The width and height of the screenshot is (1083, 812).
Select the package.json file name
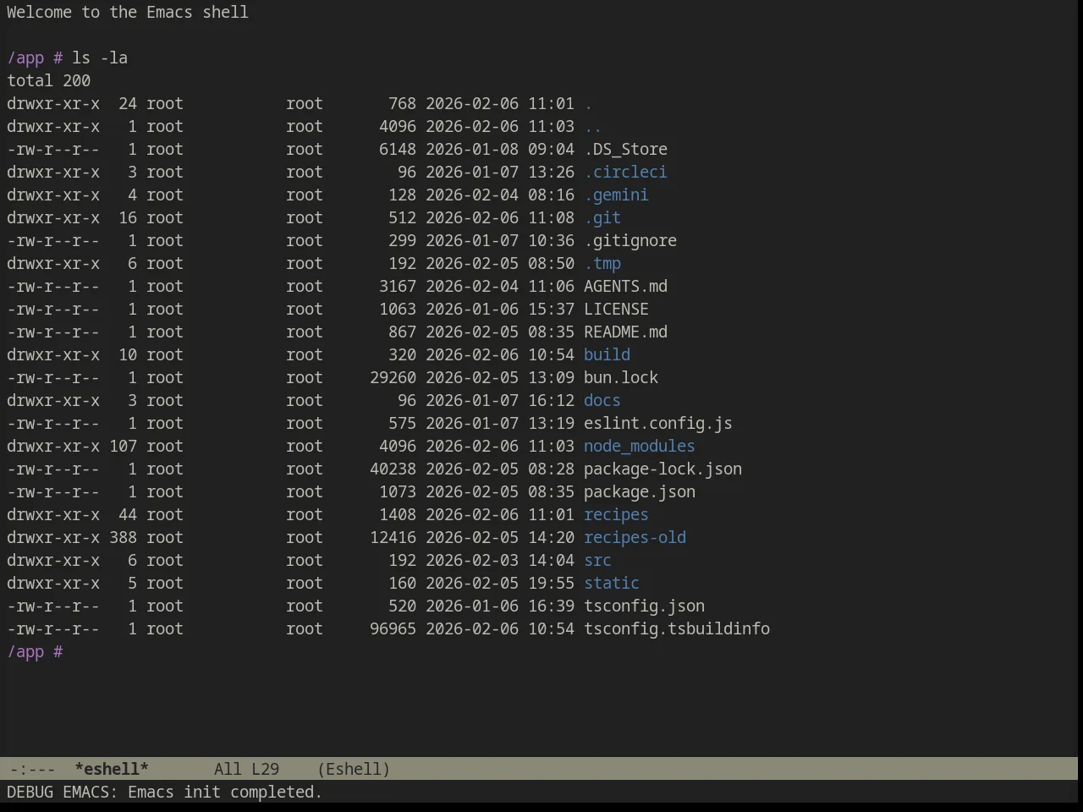click(x=640, y=491)
